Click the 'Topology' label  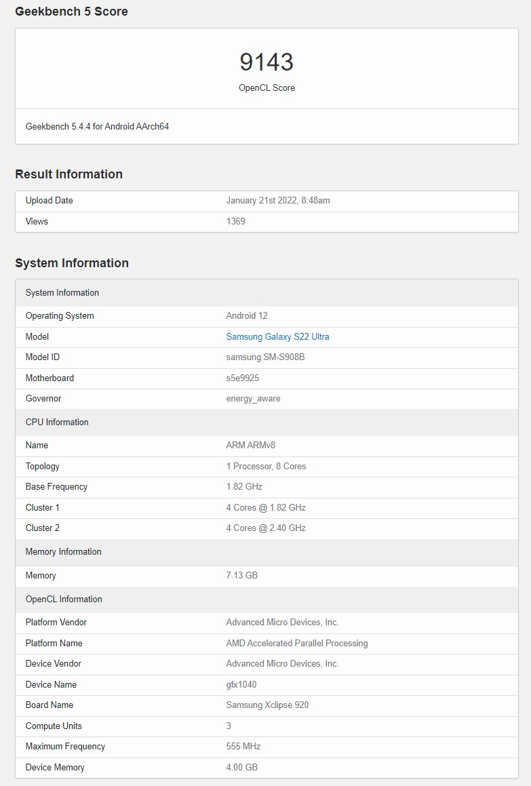(x=43, y=466)
